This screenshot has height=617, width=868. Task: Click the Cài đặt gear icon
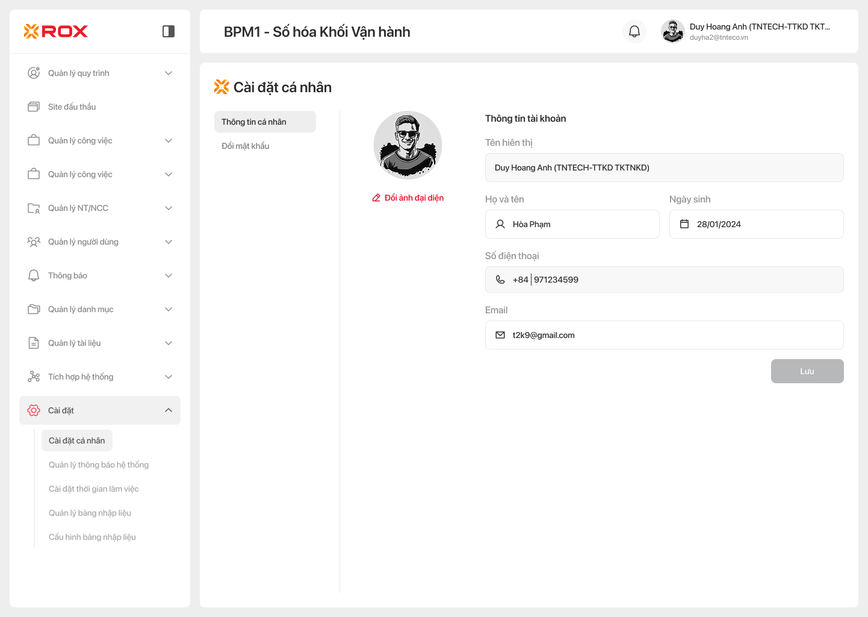tap(34, 410)
